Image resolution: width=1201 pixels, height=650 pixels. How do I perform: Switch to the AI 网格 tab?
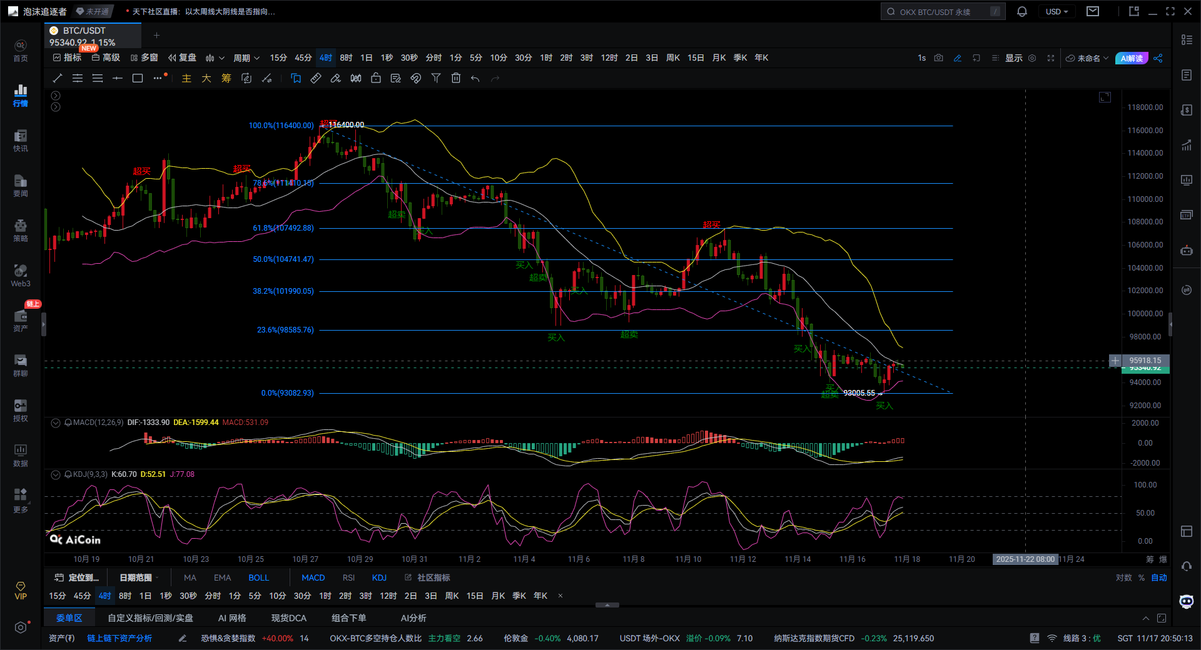(x=231, y=618)
